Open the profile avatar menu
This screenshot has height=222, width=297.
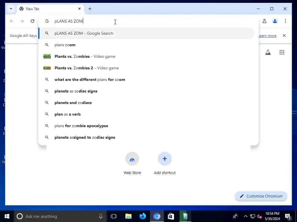coord(275,21)
